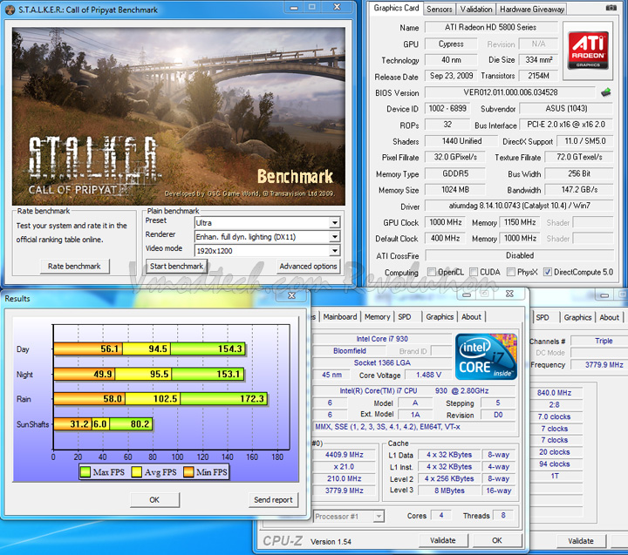Click the SunShafts min FPS value 31.2
The image size is (628, 555).
tap(79, 424)
